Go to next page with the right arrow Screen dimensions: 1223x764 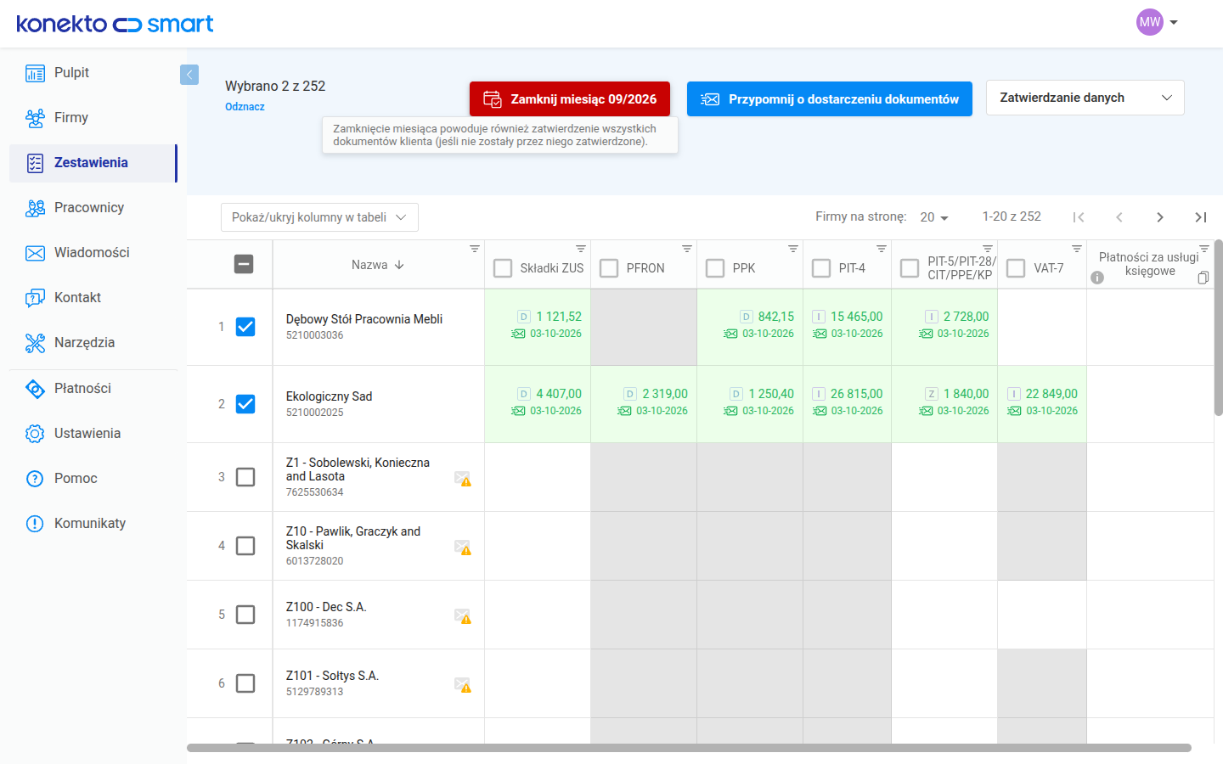tap(1160, 217)
